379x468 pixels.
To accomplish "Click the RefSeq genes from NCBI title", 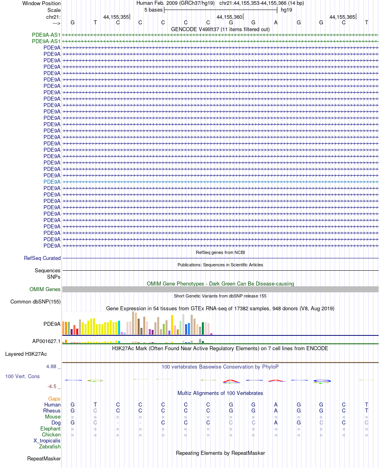I will [220, 252].
